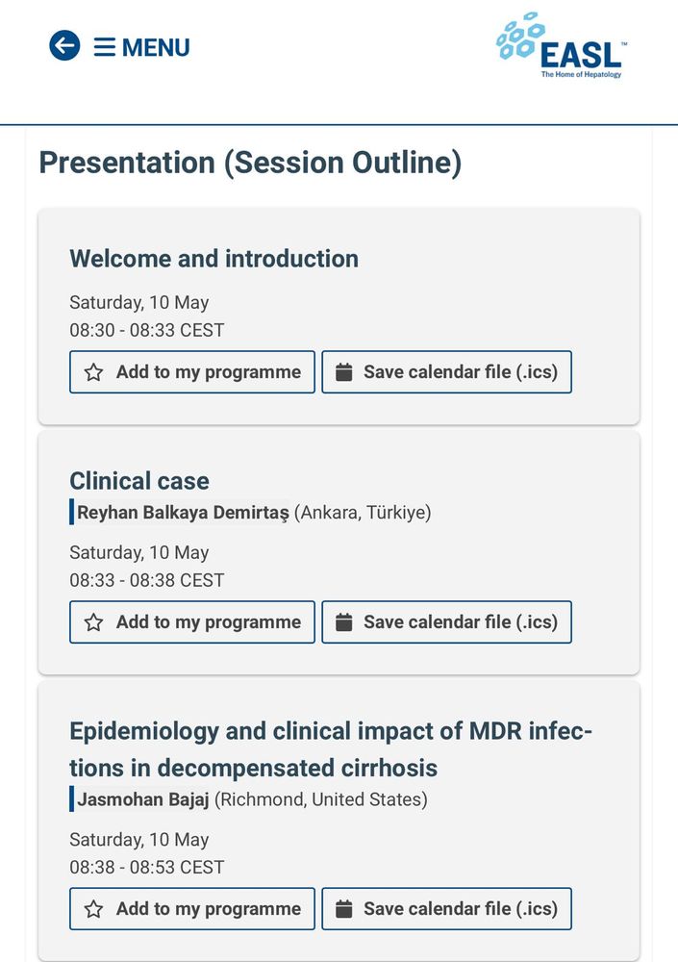Add Clinical case to my programme

click(192, 622)
